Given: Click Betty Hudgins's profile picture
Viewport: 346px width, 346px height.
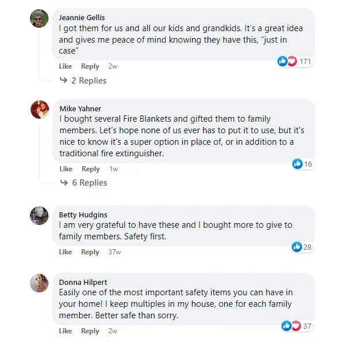Looking at the screenshot, I should point(39,216).
